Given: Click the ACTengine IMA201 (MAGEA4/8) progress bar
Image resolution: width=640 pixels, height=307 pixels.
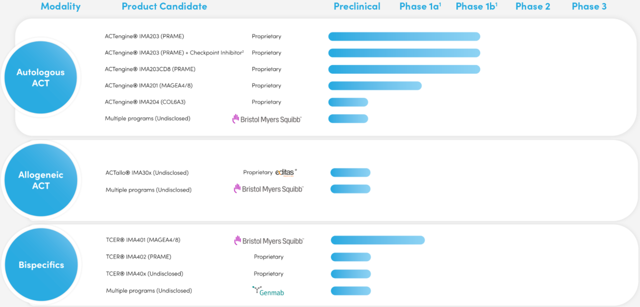Looking at the screenshot, I should click(x=375, y=86).
